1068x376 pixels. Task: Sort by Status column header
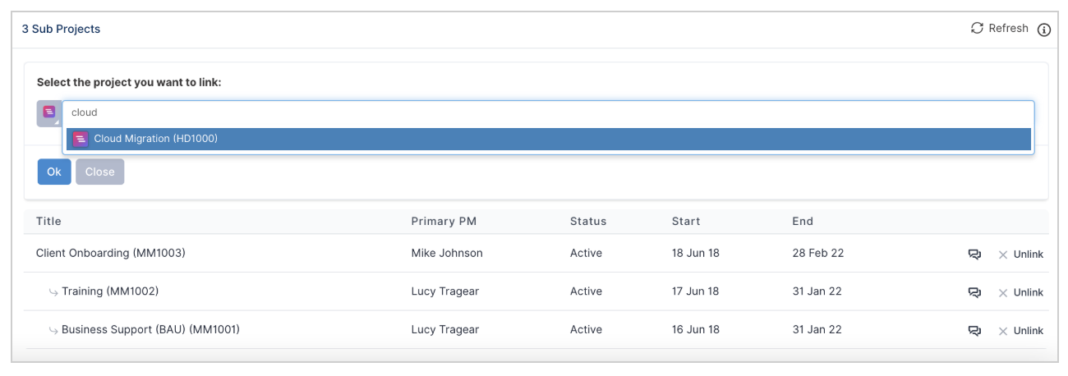pyautogui.click(x=588, y=221)
